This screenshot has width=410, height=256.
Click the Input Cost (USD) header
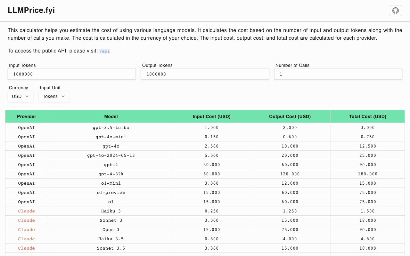pos(211,116)
